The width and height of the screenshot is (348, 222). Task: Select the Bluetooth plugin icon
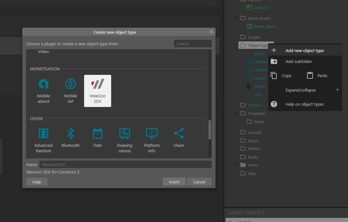[x=71, y=134]
